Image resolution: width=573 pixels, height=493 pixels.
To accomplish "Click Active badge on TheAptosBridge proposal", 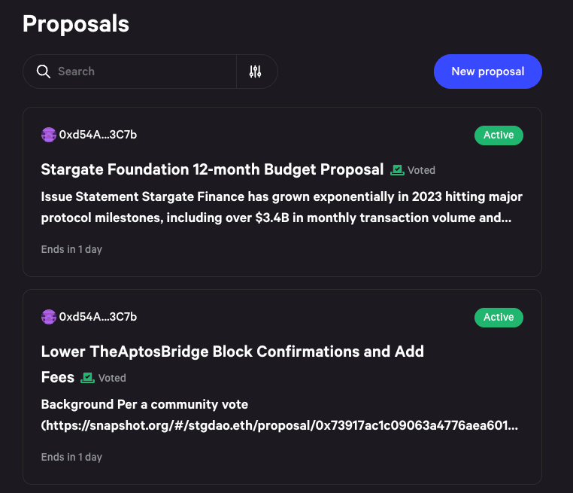I will 499,317.
